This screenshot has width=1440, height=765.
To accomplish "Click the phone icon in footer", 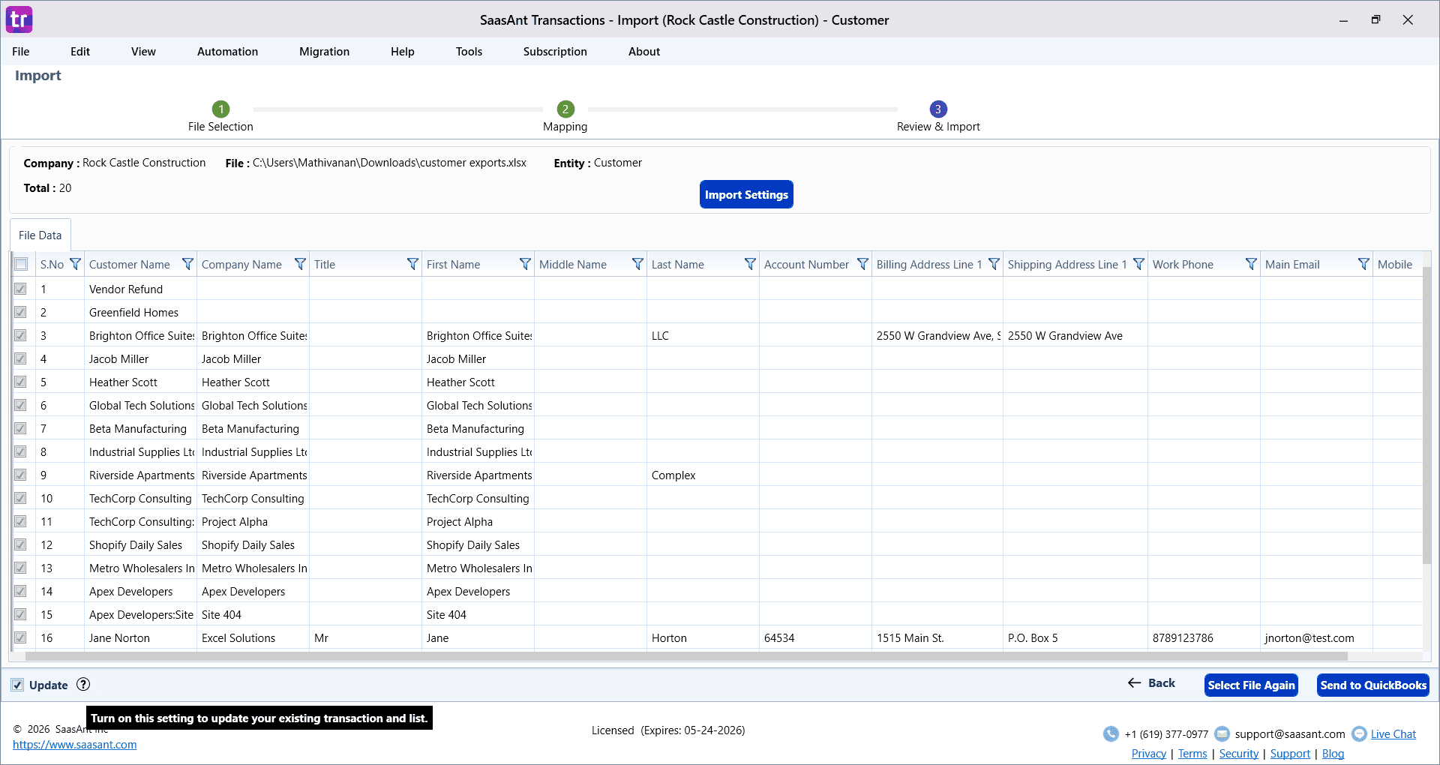I will (x=1111, y=733).
